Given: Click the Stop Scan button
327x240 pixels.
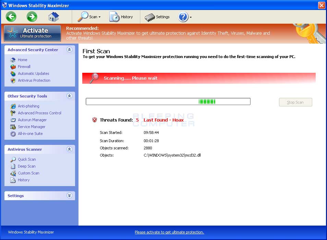Looking at the screenshot, I should [x=295, y=102].
